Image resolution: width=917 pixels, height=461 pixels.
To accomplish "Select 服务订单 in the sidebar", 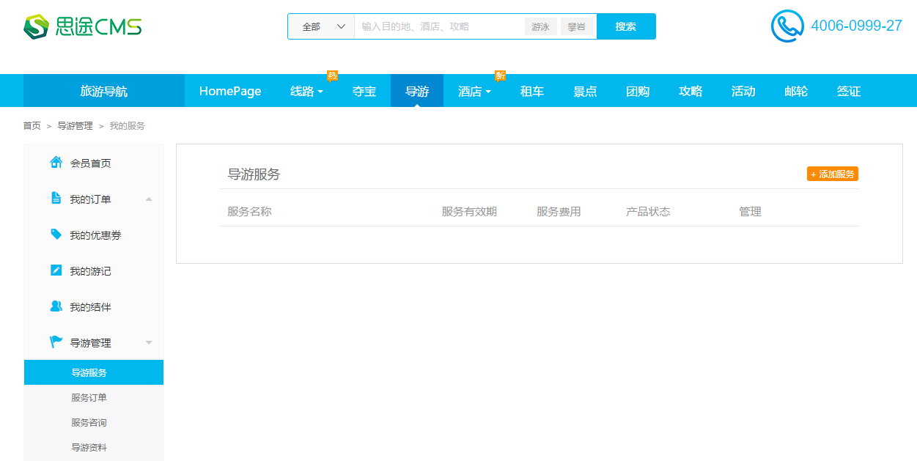I will tap(89, 398).
